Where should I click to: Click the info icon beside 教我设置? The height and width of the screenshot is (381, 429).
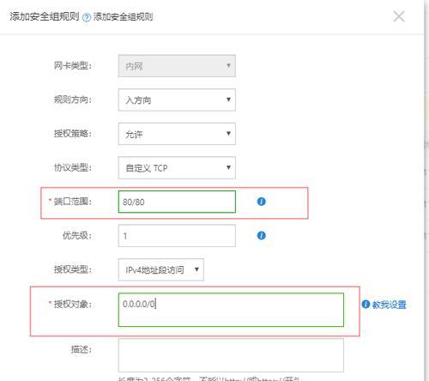366,304
